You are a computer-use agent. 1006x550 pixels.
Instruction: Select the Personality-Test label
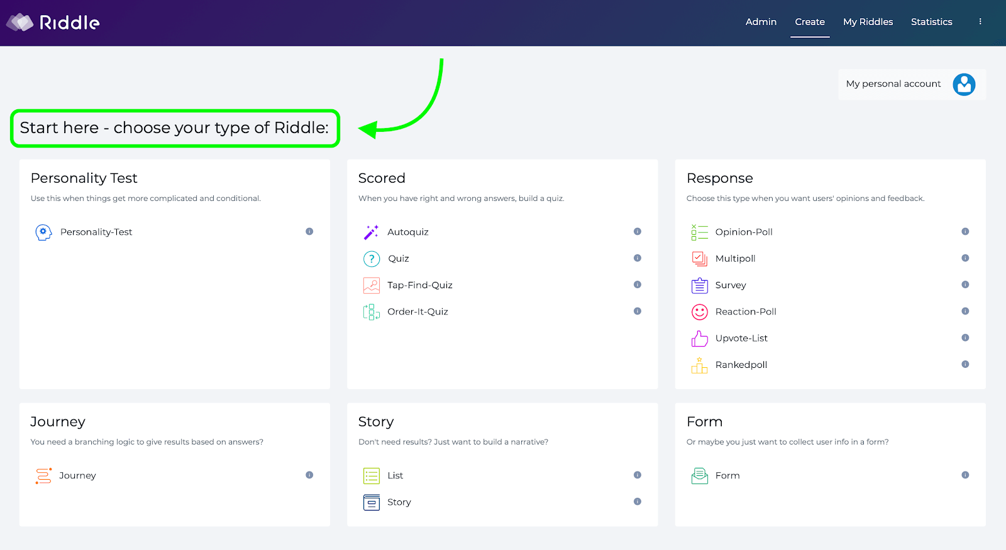coord(96,232)
